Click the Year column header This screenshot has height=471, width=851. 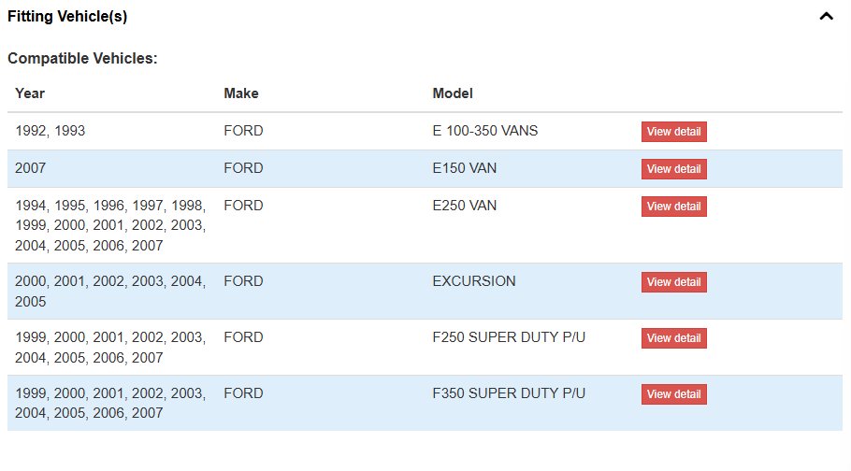30,93
